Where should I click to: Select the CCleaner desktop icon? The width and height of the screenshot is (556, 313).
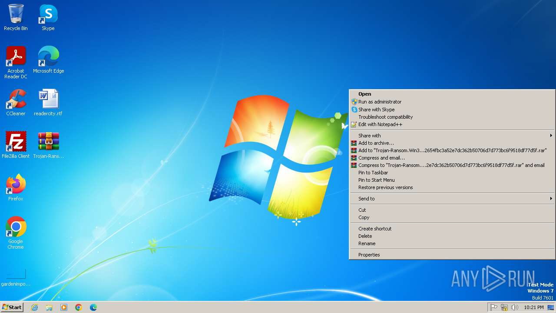16,102
